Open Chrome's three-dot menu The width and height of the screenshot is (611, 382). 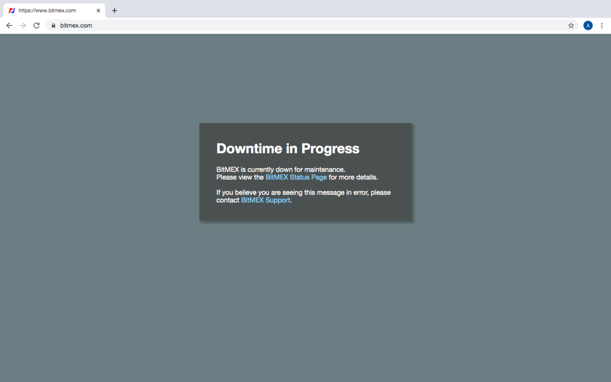pos(602,25)
